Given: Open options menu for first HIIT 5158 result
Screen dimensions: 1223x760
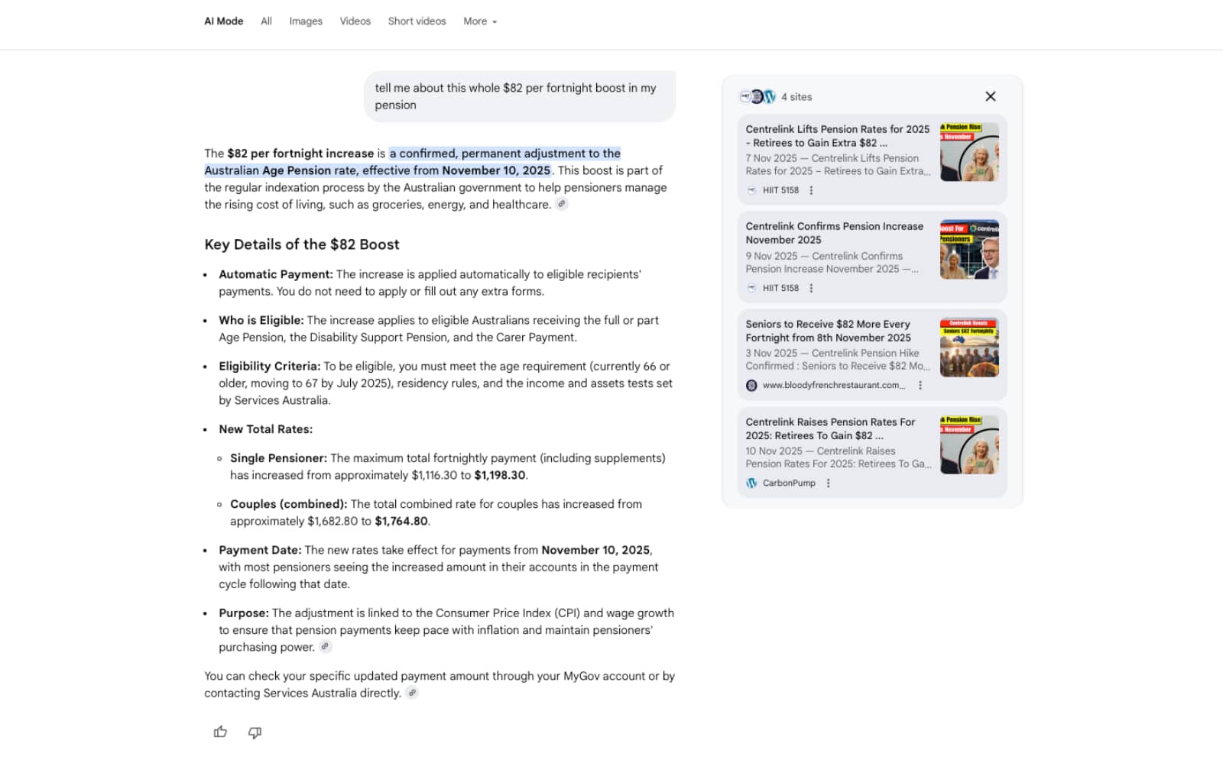Looking at the screenshot, I should (811, 190).
